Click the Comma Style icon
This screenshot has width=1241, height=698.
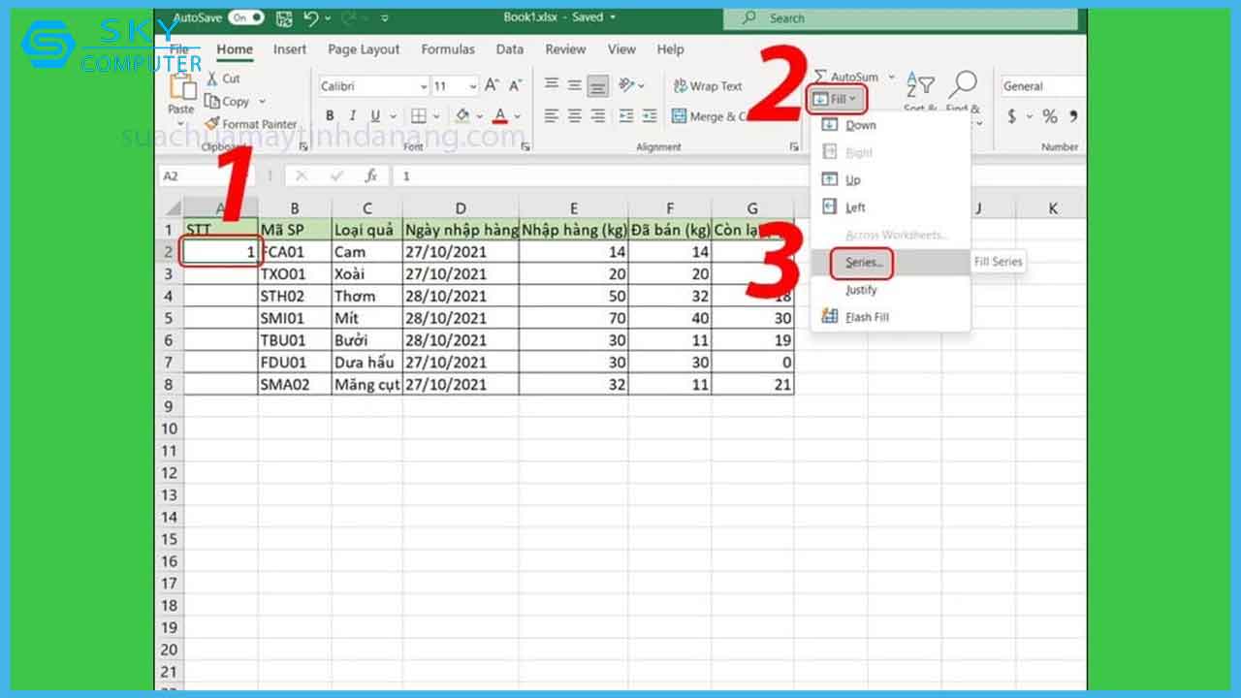1074,116
